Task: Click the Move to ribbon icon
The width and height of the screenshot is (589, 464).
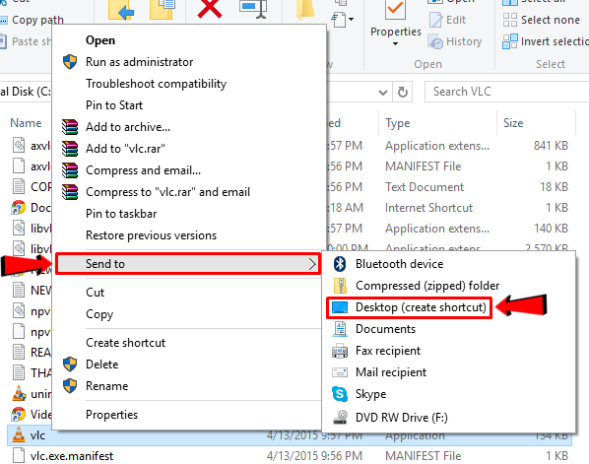Action: click(x=121, y=10)
